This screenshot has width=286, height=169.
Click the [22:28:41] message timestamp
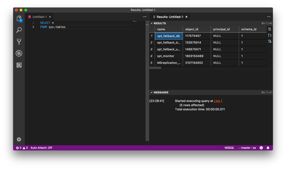pyautogui.click(x=157, y=101)
